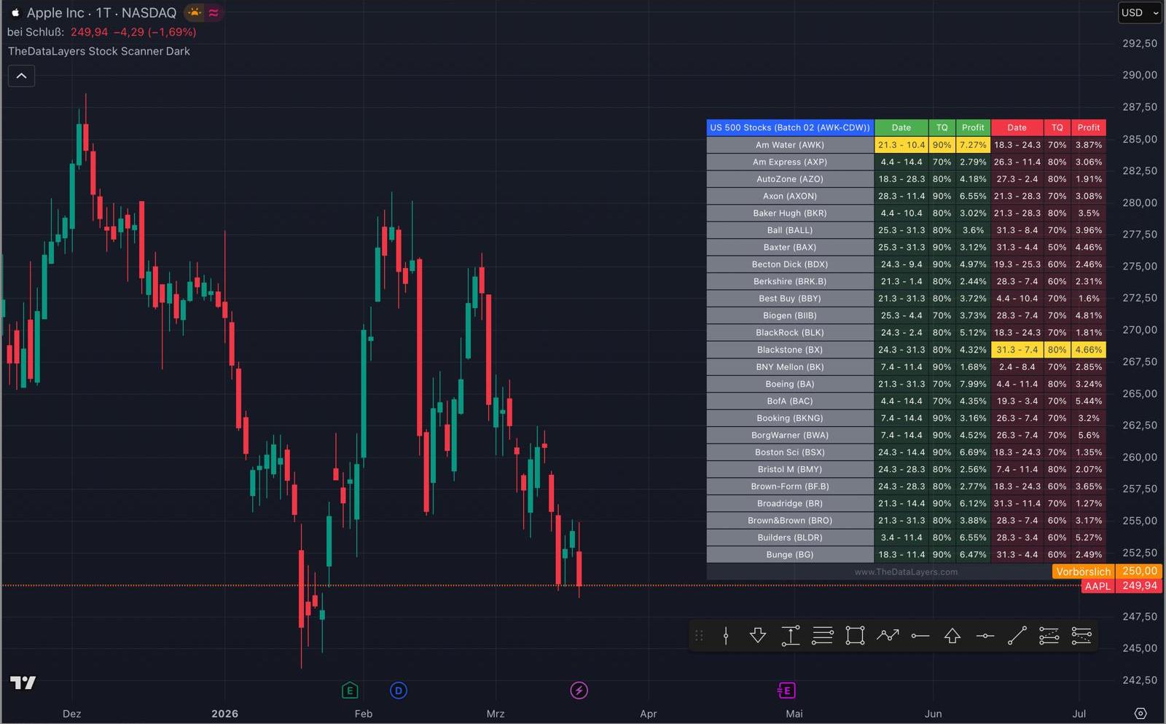
Task: Click the orange Vorbörslich label on price scale
Action: (x=1084, y=572)
